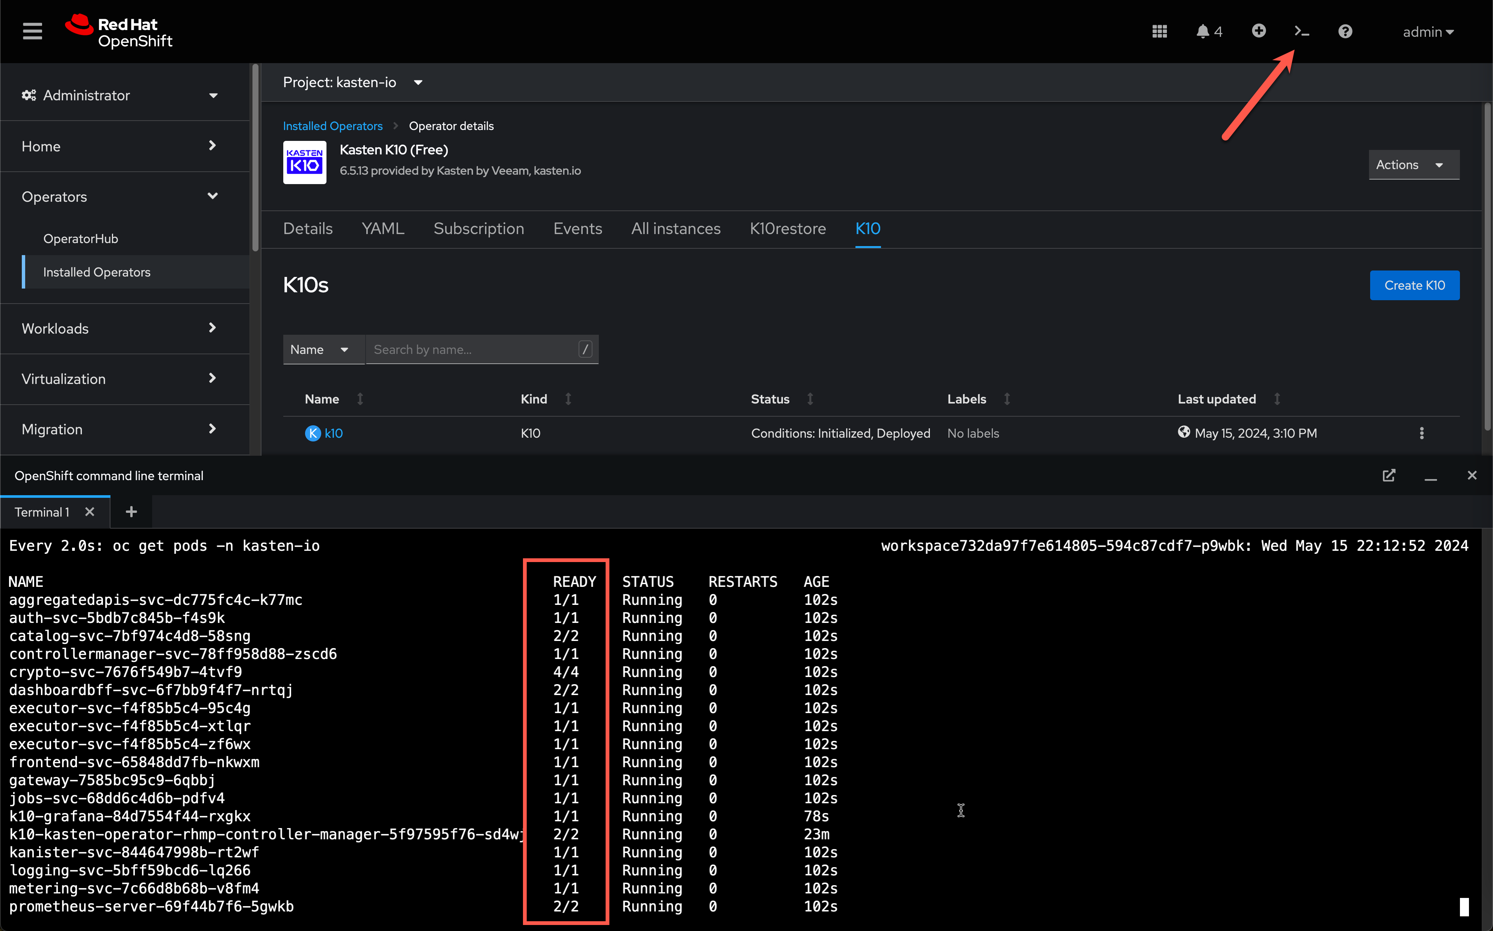The image size is (1493, 931).
Task: Open the K10restore tab
Action: point(787,228)
